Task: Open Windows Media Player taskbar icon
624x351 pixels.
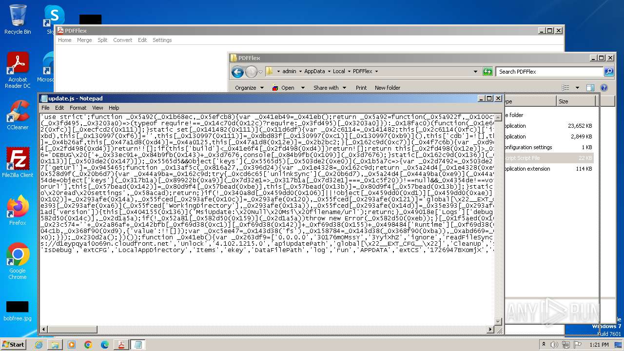Action: pyautogui.click(x=72, y=345)
